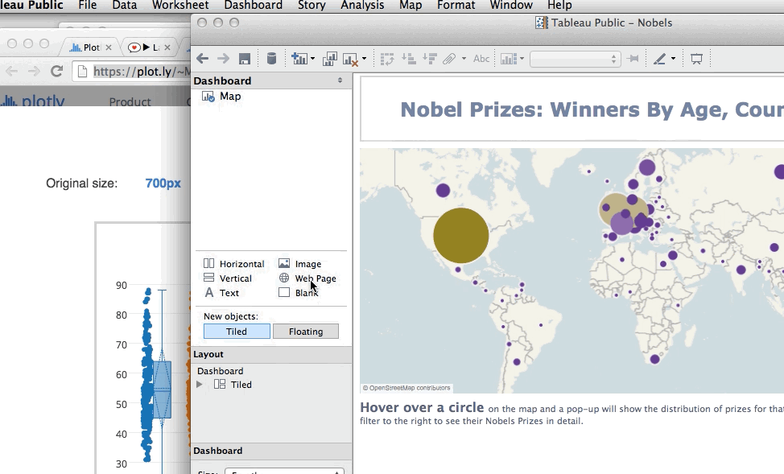Open the File menu
This screenshot has width=784, height=474.
pos(88,6)
